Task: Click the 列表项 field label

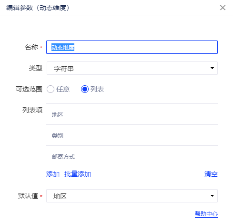Action: pyautogui.click(x=32, y=110)
